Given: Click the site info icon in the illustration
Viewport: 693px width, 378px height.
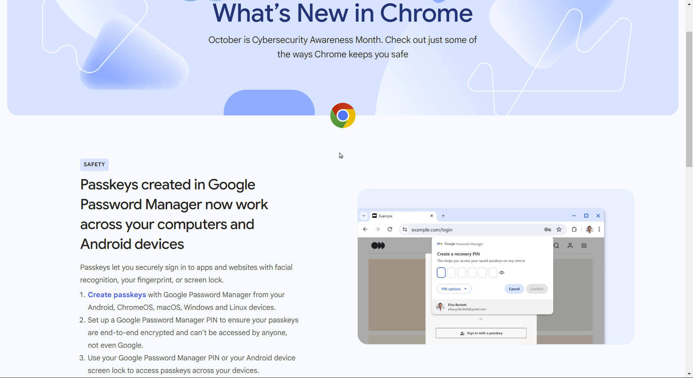Looking at the screenshot, I should point(405,229).
